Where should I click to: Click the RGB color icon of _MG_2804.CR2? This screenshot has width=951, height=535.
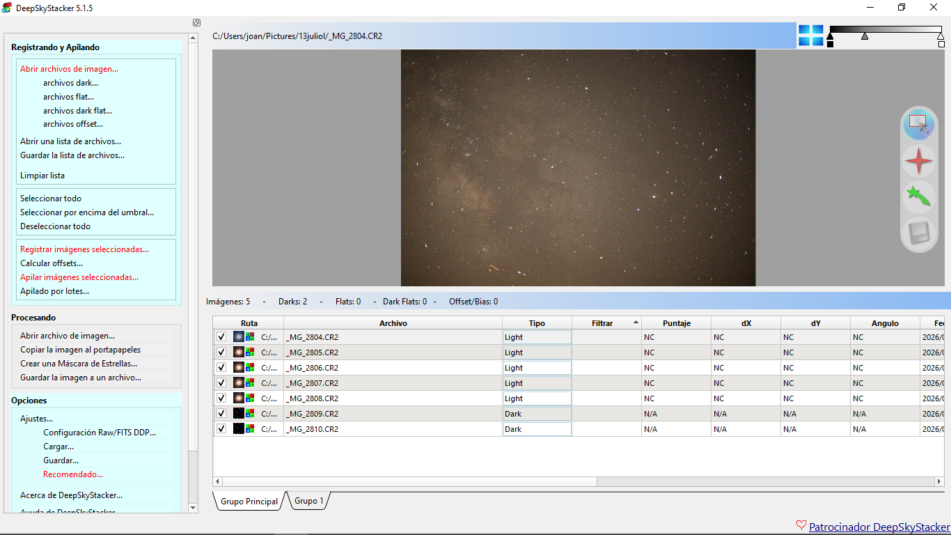tap(250, 337)
